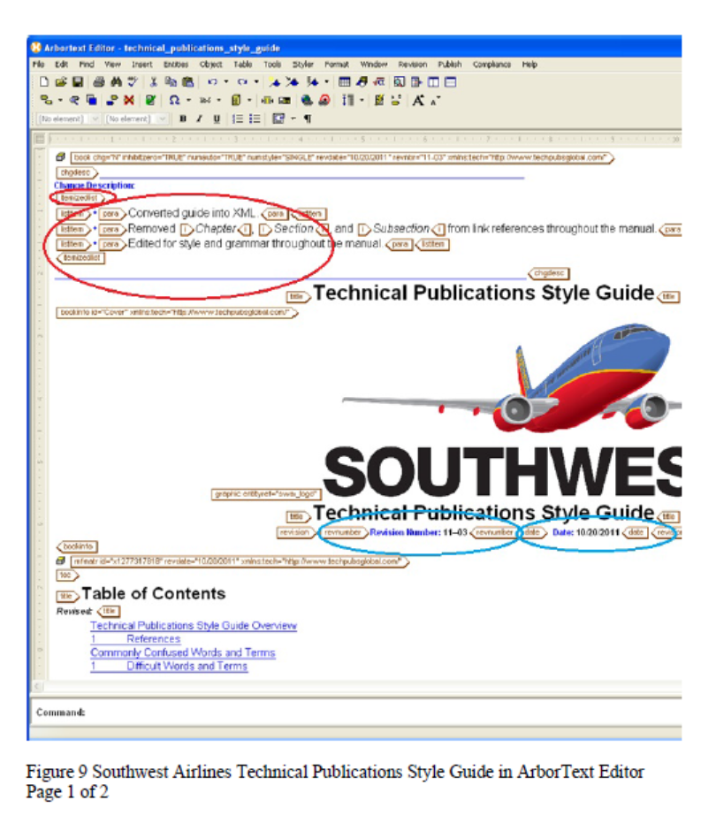Click text 'Converted guide into XML'

coord(192,213)
